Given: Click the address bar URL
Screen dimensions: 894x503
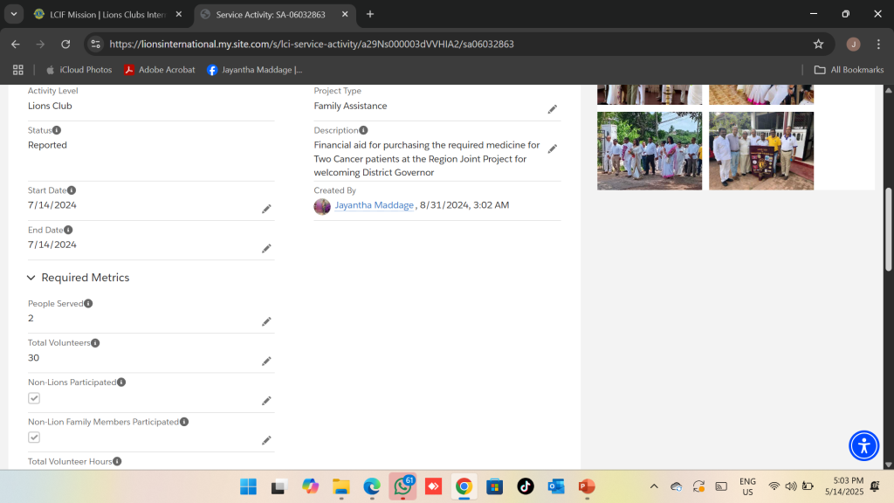Looking at the screenshot, I should pos(312,44).
